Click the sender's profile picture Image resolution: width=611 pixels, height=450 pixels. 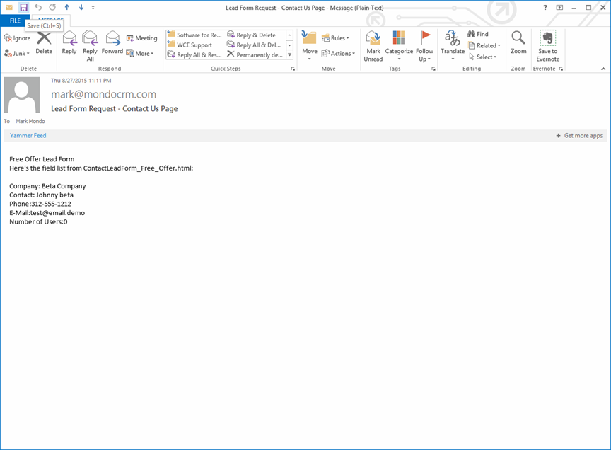pos(22,95)
